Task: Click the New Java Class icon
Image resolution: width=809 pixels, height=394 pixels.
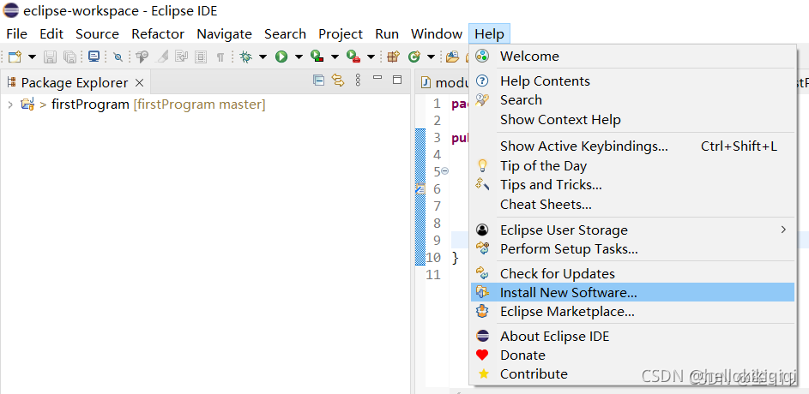Action: click(x=414, y=57)
